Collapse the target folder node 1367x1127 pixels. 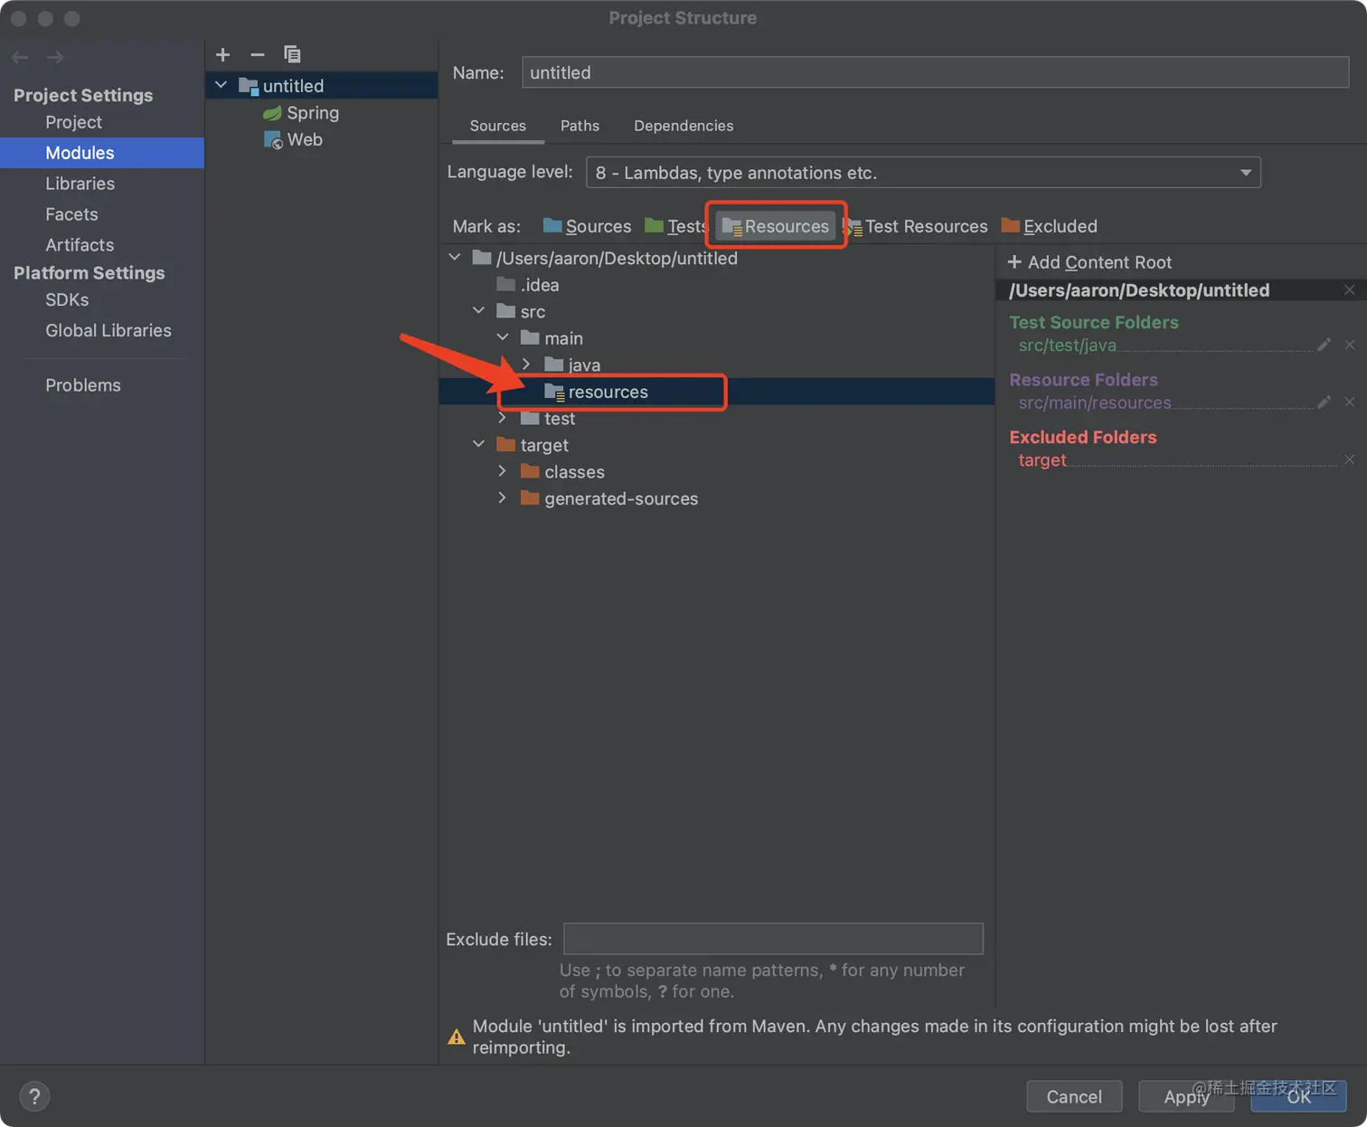478,445
